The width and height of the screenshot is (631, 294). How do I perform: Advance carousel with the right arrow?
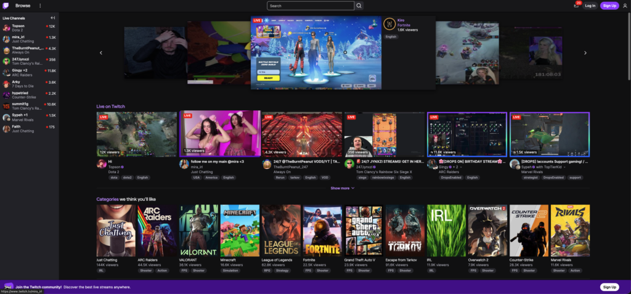[x=585, y=53]
